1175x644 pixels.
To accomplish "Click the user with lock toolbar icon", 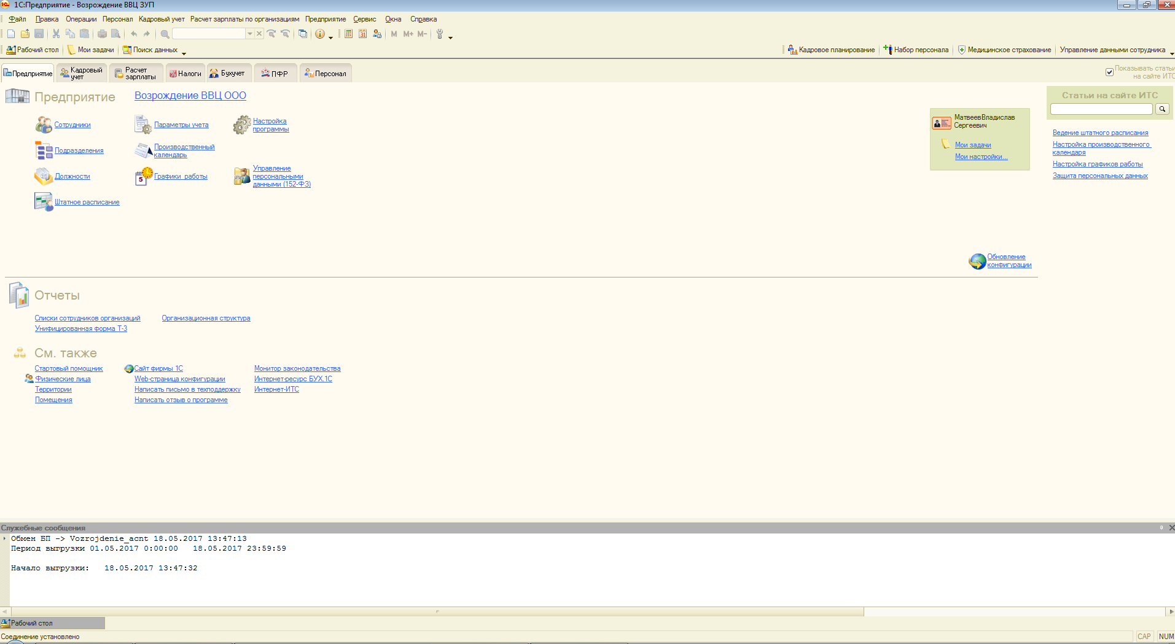I will [x=377, y=34].
